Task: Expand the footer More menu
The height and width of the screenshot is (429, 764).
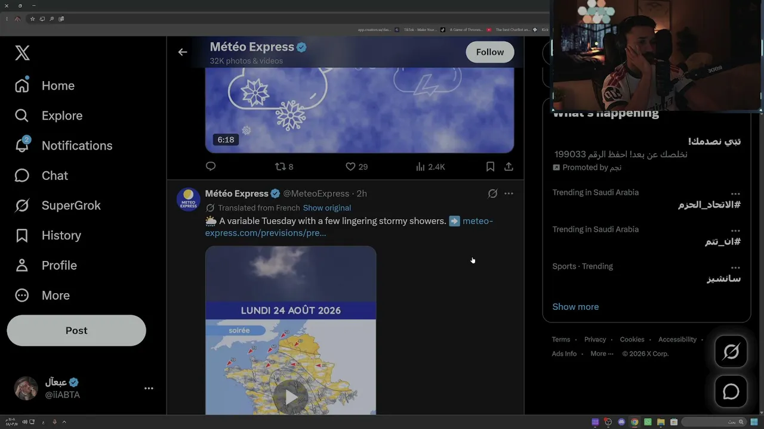Action: [602, 354]
